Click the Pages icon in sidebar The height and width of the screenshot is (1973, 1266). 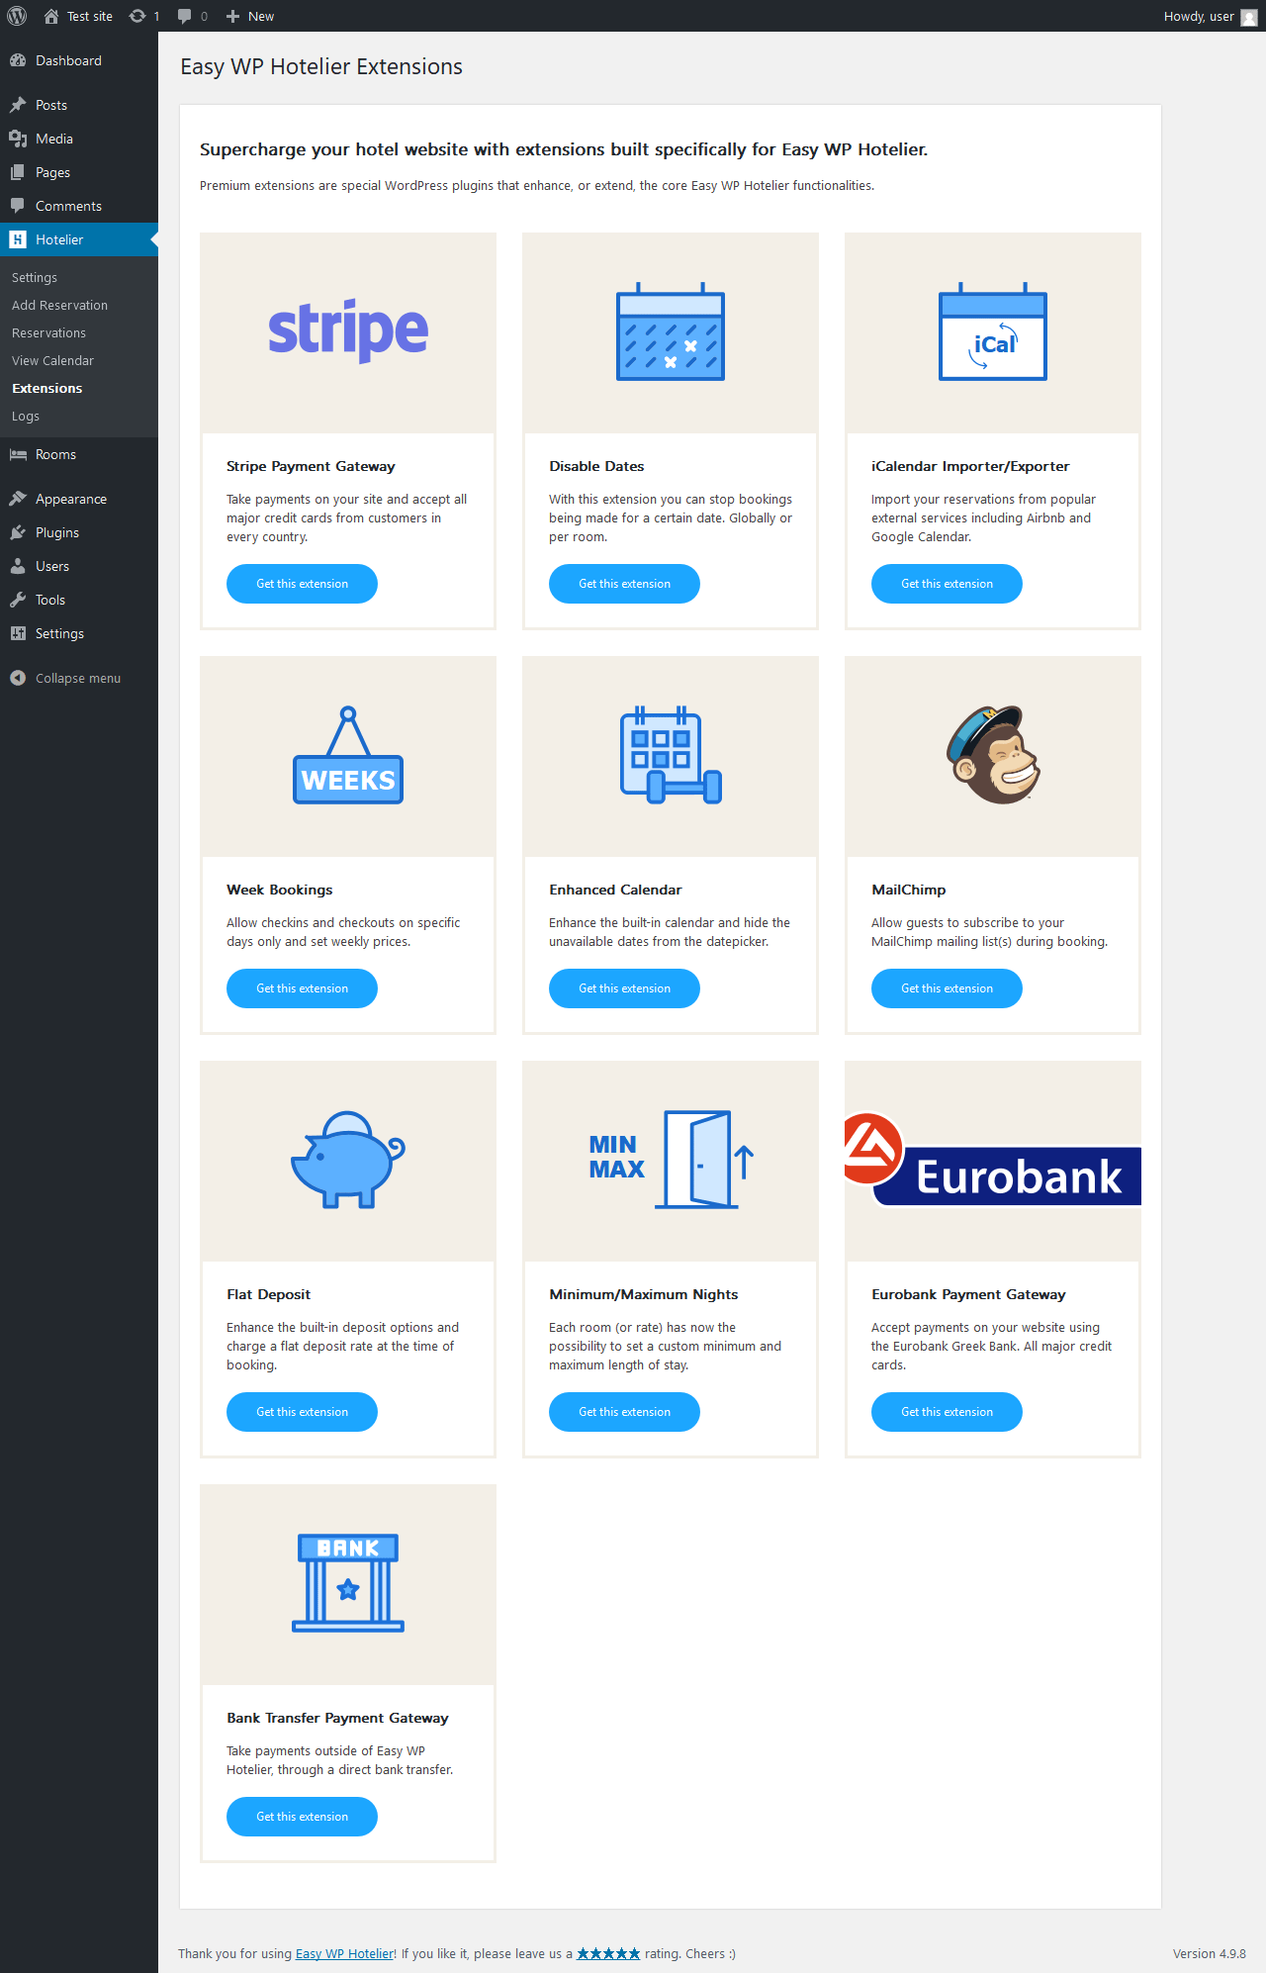(x=18, y=172)
